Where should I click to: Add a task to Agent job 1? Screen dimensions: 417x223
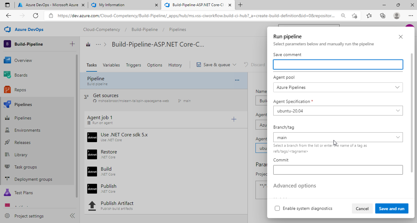(x=234, y=119)
